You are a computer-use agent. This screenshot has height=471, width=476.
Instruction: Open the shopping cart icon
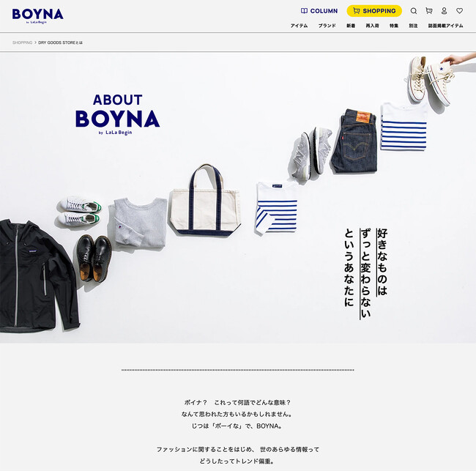[x=429, y=11]
